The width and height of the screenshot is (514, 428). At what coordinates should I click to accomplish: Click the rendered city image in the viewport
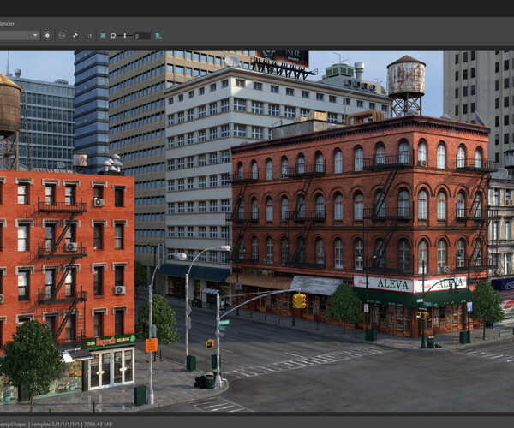257,231
